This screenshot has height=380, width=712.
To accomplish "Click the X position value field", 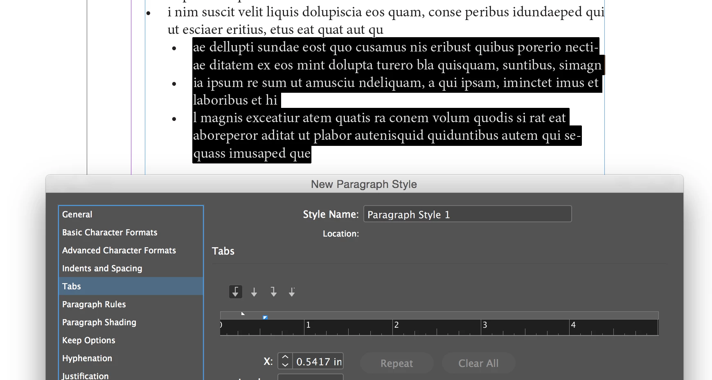I will pos(318,361).
